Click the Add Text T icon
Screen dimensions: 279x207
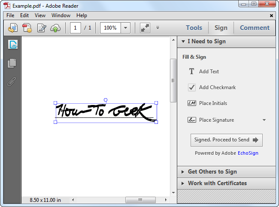tap(191, 72)
